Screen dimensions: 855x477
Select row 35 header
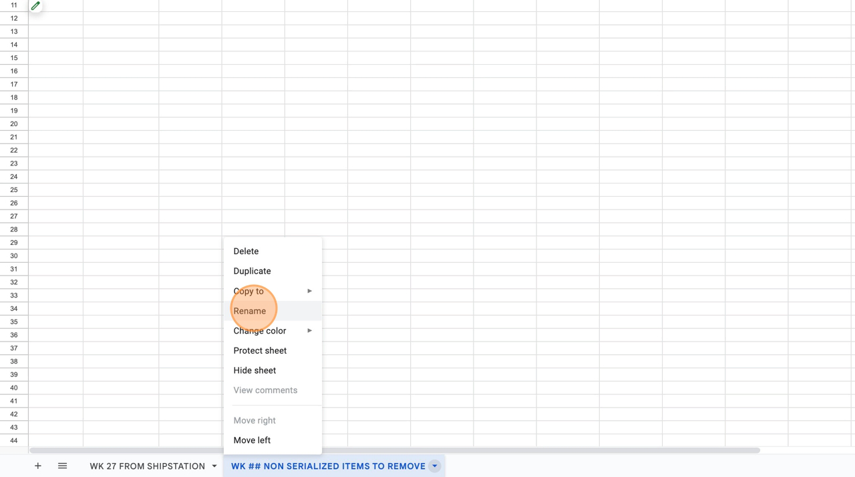(x=14, y=322)
